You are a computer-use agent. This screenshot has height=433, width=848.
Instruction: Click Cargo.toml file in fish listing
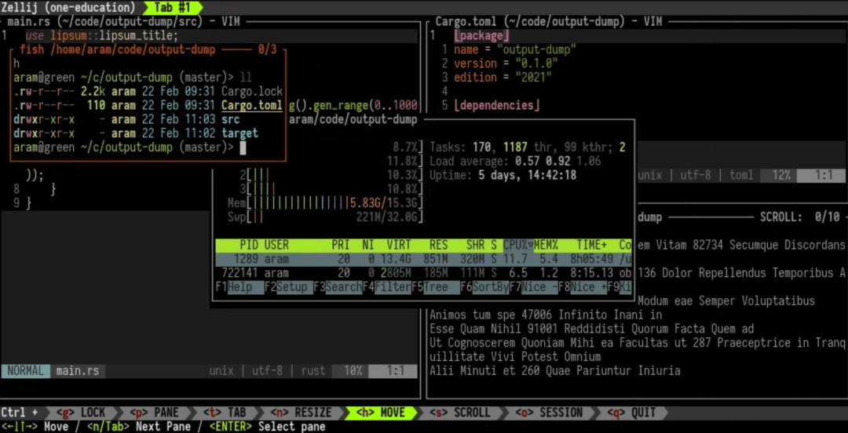coord(252,105)
